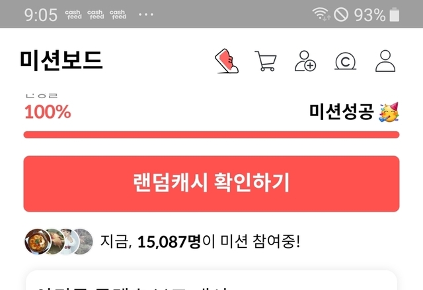The height and width of the screenshot is (290, 423).
Task: Tap the 랜덤캐시 확인하기 button
Action: point(211,184)
